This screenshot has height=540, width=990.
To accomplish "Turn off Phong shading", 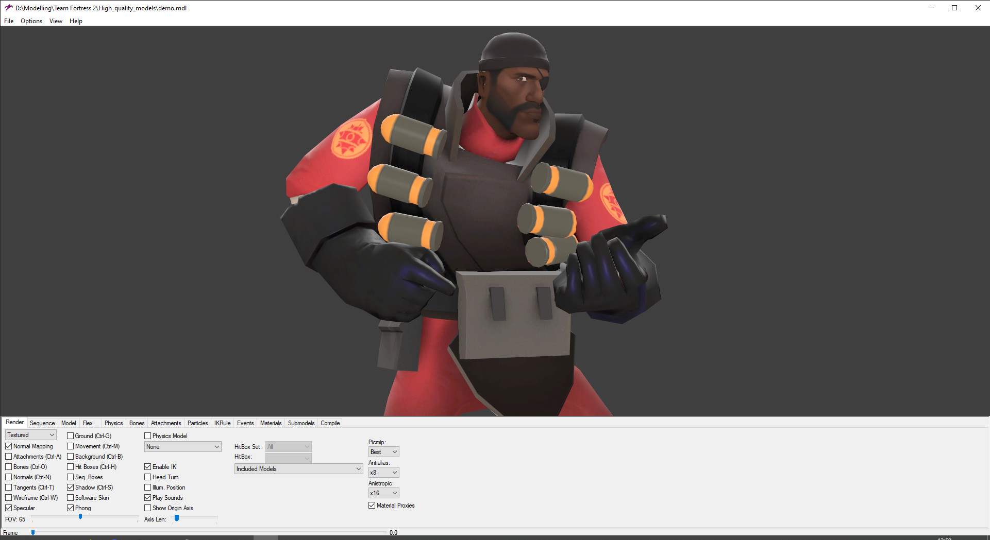I will coord(70,508).
